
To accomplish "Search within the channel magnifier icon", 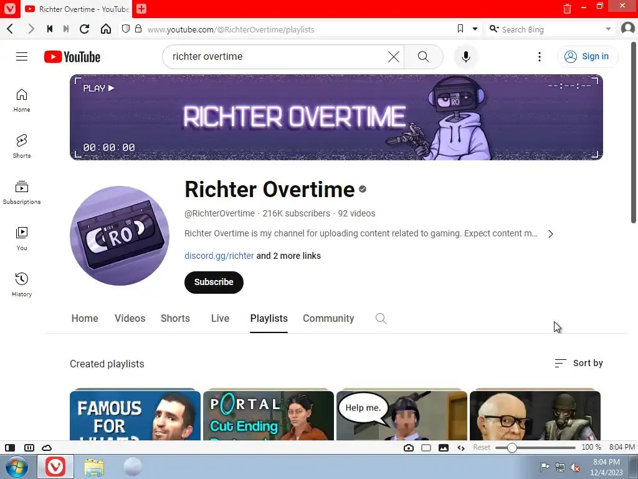I will [381, 319].
